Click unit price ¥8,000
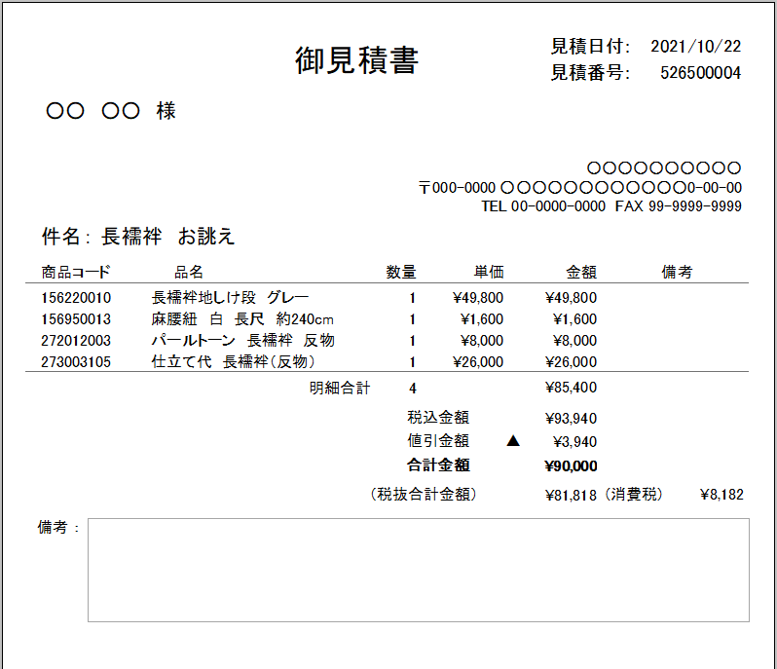Image resolution: width=777 pixels, height=669 pixels. click(482, 341)
